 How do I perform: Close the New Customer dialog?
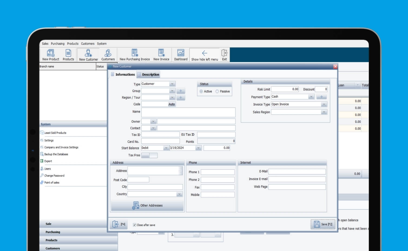click(335, 67)
